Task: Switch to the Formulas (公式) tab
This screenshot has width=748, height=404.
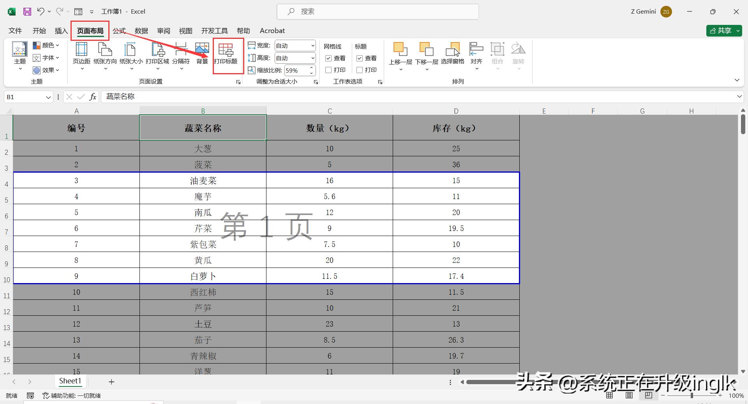Action: coord(119,31)
